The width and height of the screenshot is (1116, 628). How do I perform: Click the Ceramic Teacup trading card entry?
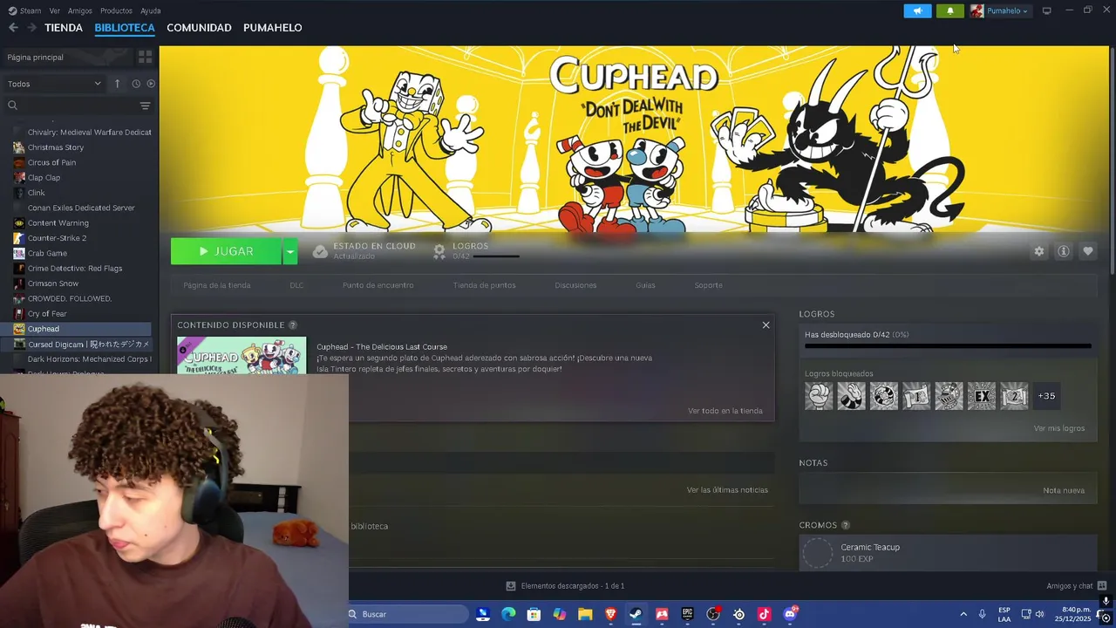(948, 553)
